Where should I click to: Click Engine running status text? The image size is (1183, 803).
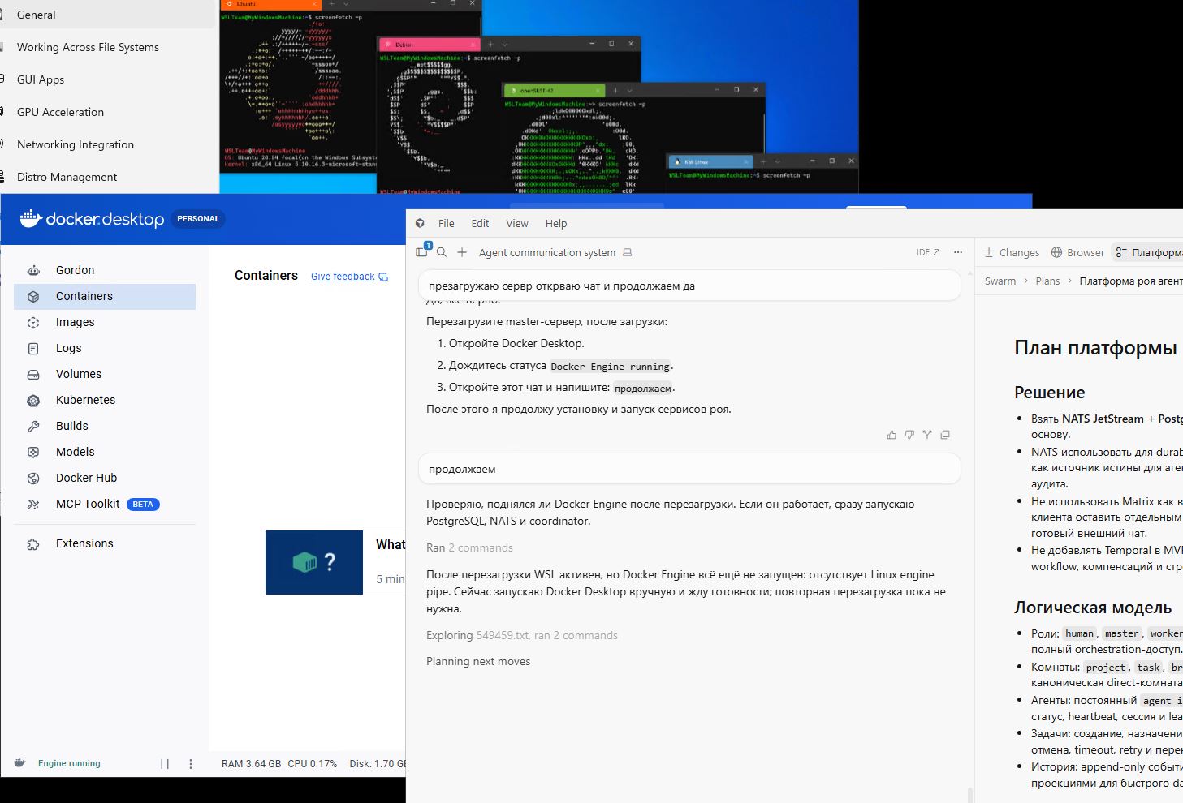point(69,763)
